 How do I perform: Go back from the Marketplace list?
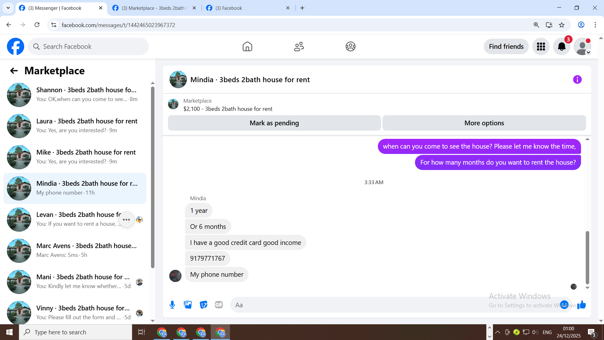pyautogui.click(x=14, y=71)
